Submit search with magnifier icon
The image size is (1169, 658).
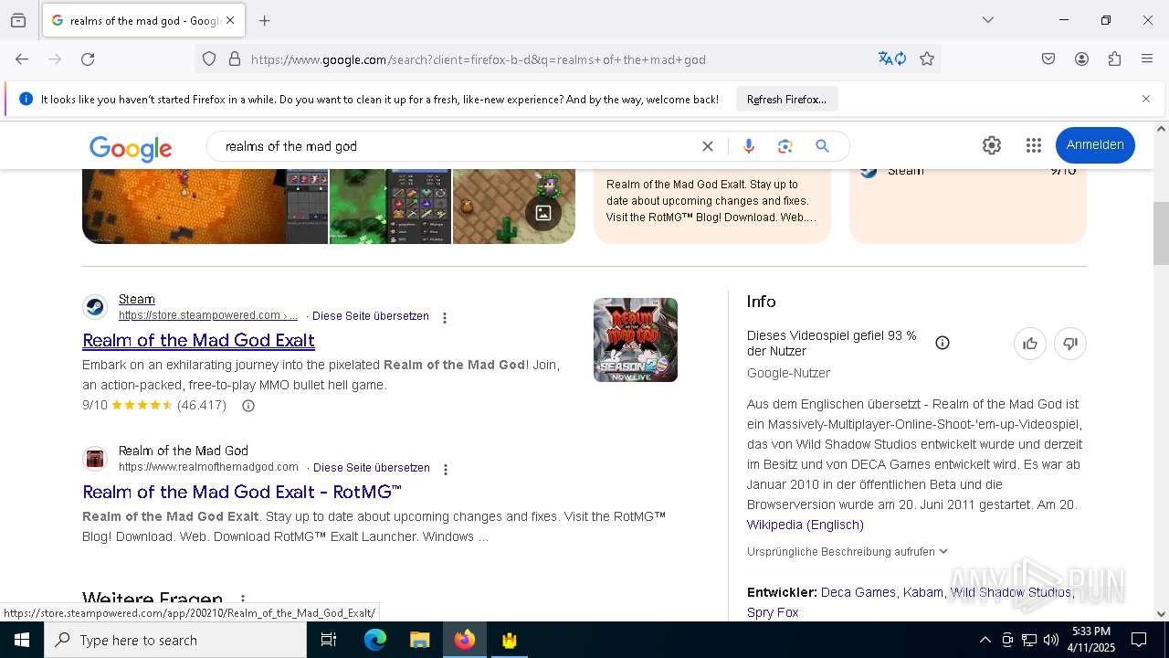(x=822, y=146)
